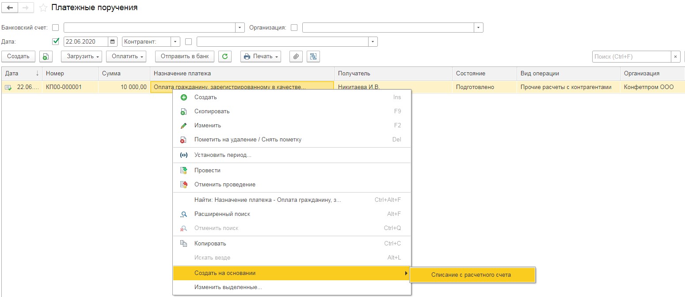Click the Вид операции column header
This screenshot has height=297, width=685.
pos(568,74)
